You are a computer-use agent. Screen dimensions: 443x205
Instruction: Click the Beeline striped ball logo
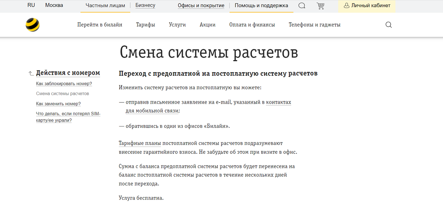click(32, 25)
